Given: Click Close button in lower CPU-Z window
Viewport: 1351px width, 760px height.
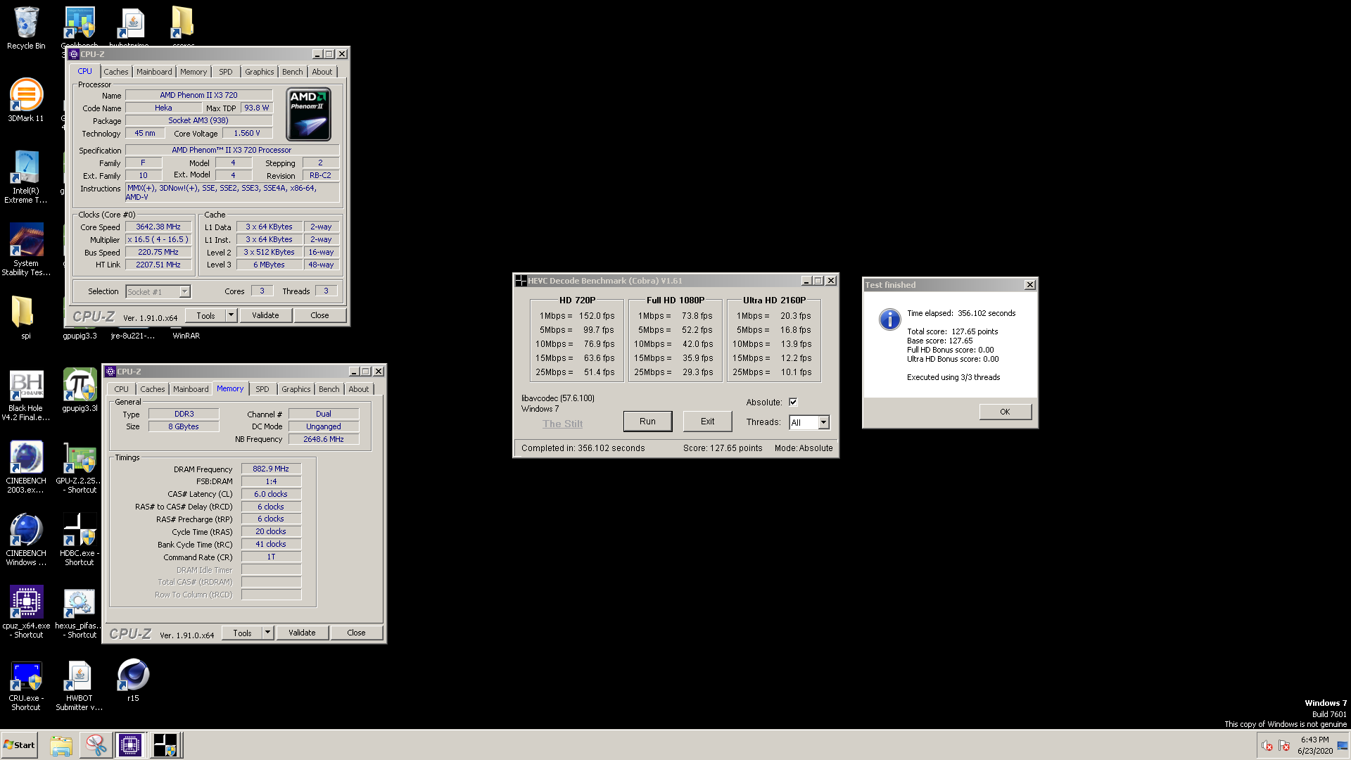Looking at the screenshot, I should tap(356, 633).
